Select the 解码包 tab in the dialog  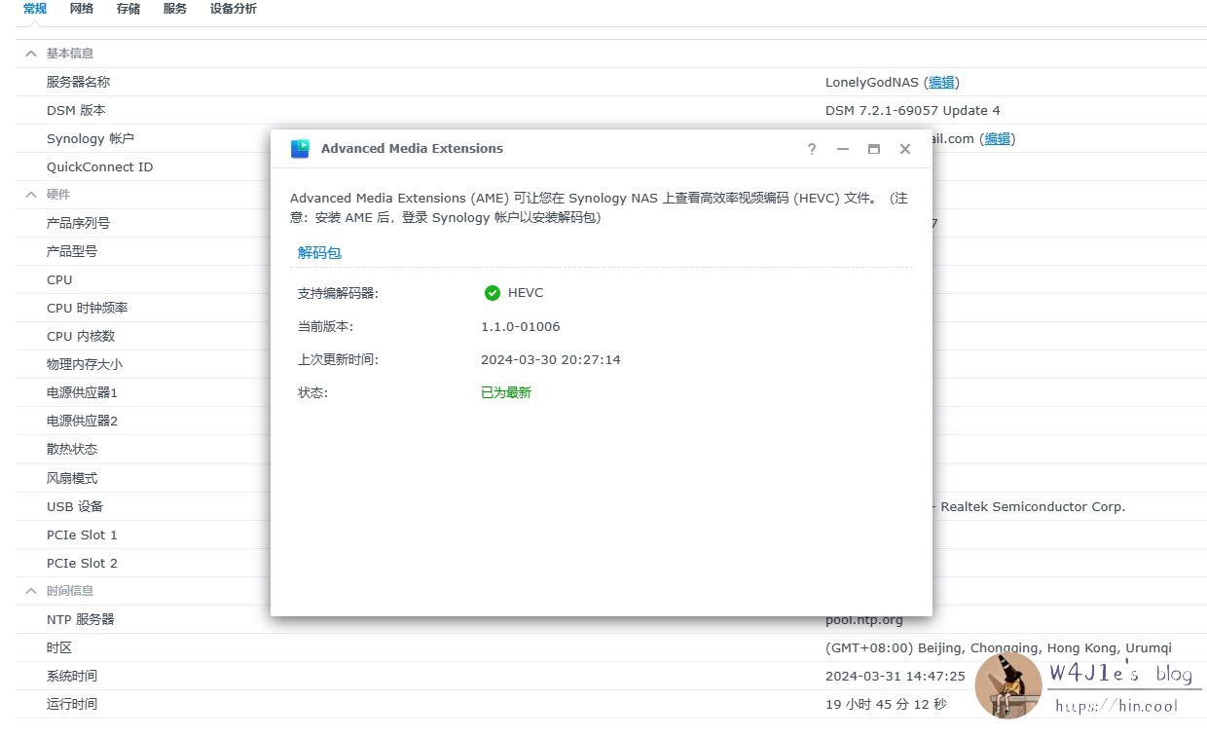319,253
